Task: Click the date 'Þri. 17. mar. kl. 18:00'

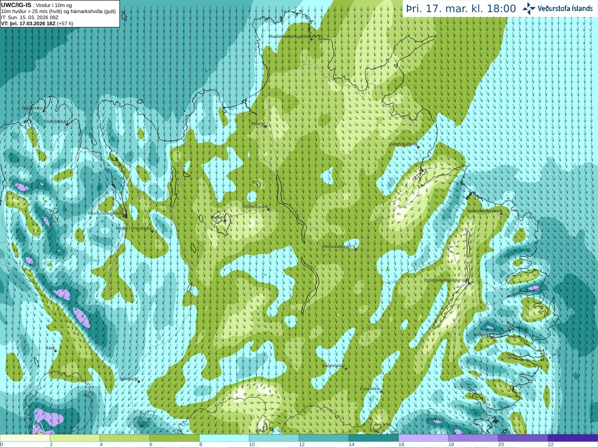Action: tap(461, 8)
